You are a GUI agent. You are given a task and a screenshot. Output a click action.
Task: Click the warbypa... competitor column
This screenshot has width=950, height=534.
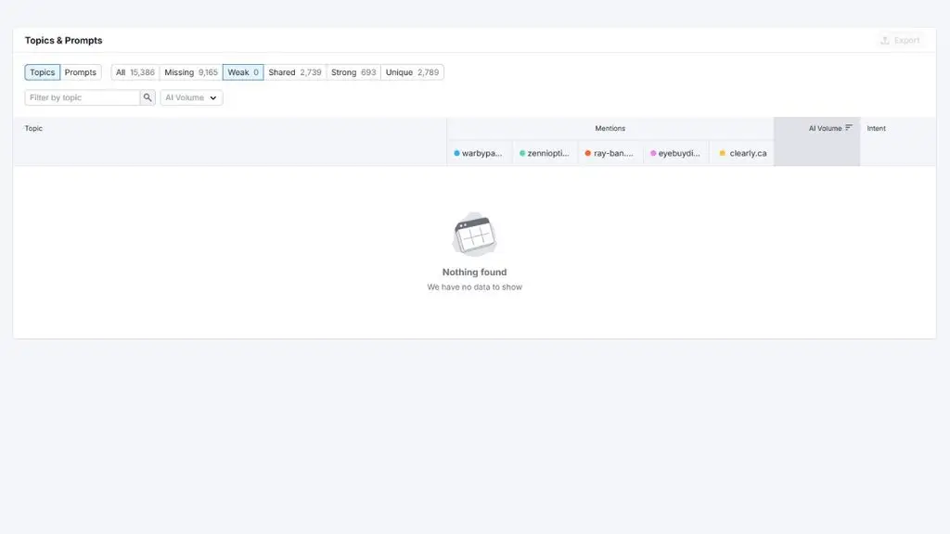pyautogui.click(x=480, y=153)
